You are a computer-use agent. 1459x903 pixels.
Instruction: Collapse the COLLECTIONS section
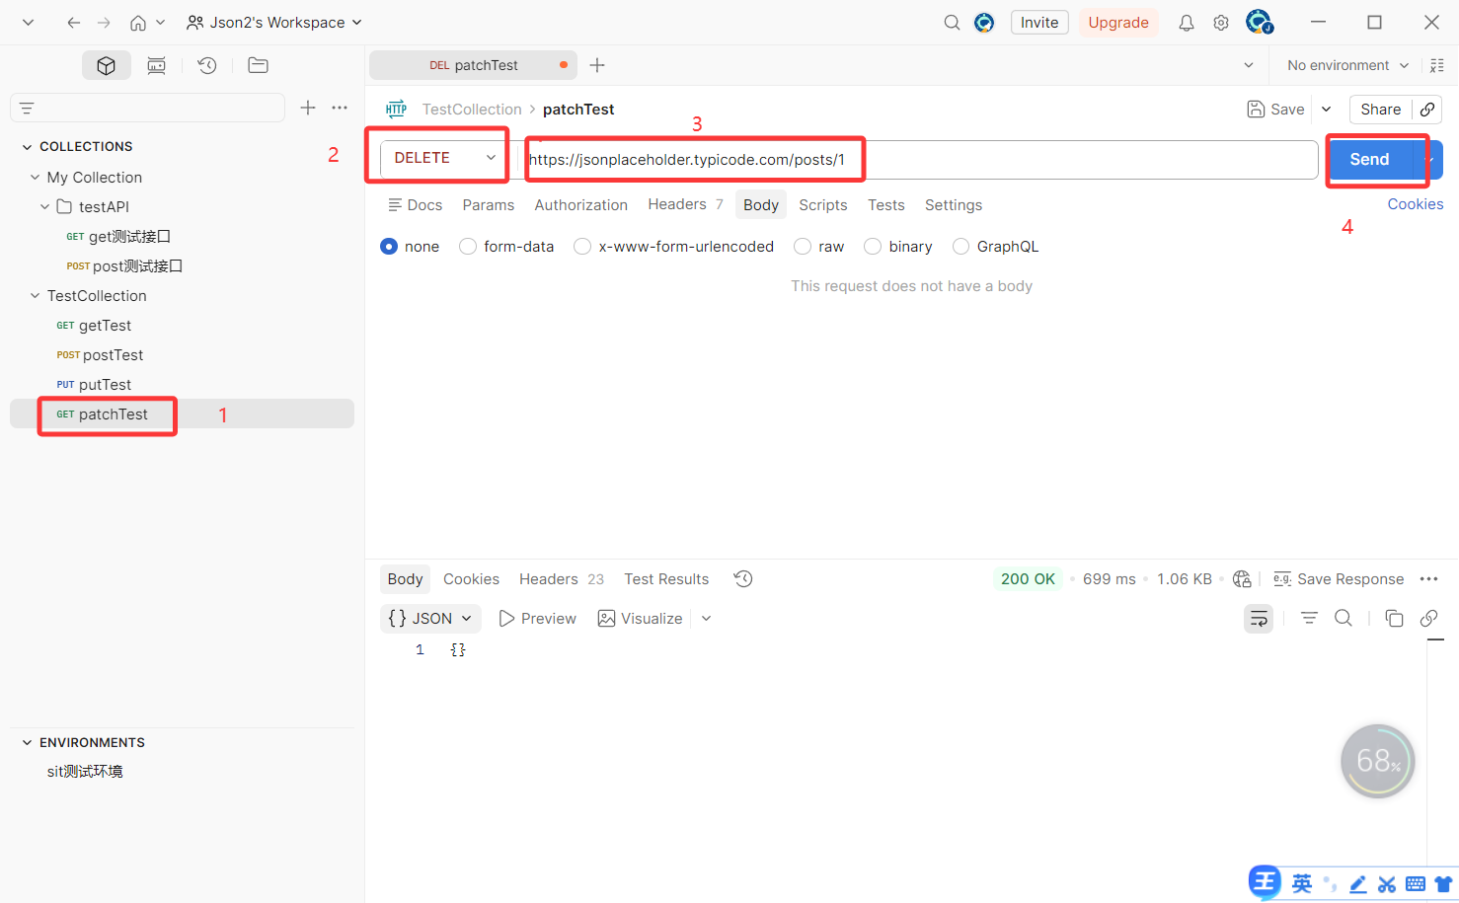pyautogui.click(x=27, y=147)
